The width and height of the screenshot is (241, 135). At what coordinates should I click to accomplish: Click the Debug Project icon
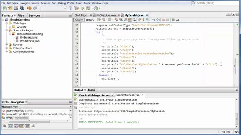click(88, 8)
